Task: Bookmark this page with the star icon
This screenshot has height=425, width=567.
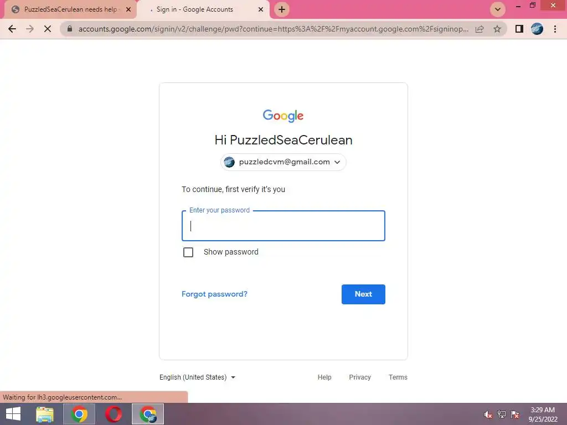Action: (x=497, y=29)
